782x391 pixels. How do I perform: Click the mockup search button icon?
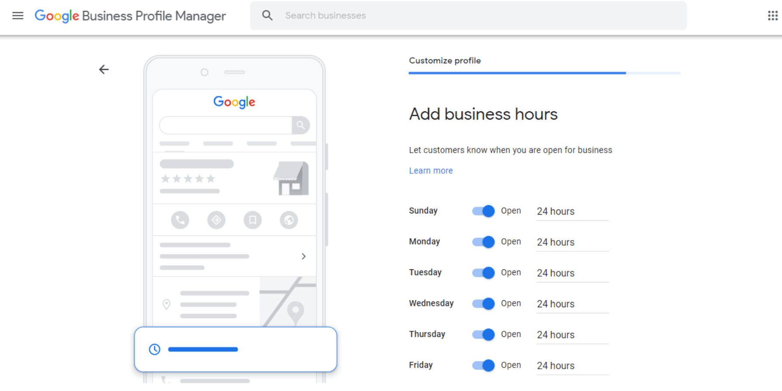click(x=301, y=125)
